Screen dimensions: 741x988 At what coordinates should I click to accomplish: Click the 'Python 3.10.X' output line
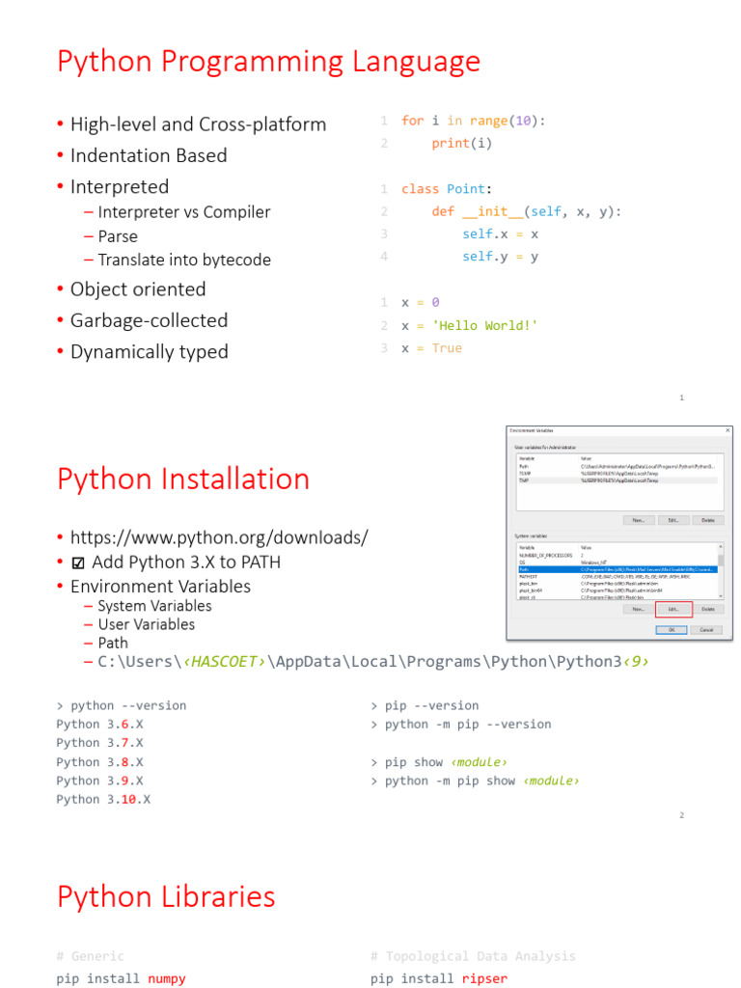[103, 800]
